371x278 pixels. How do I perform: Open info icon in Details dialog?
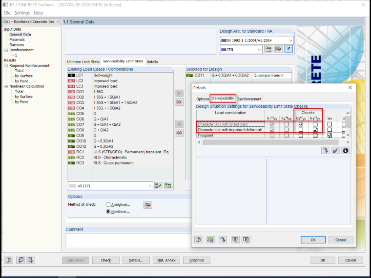tap(346, 150)
